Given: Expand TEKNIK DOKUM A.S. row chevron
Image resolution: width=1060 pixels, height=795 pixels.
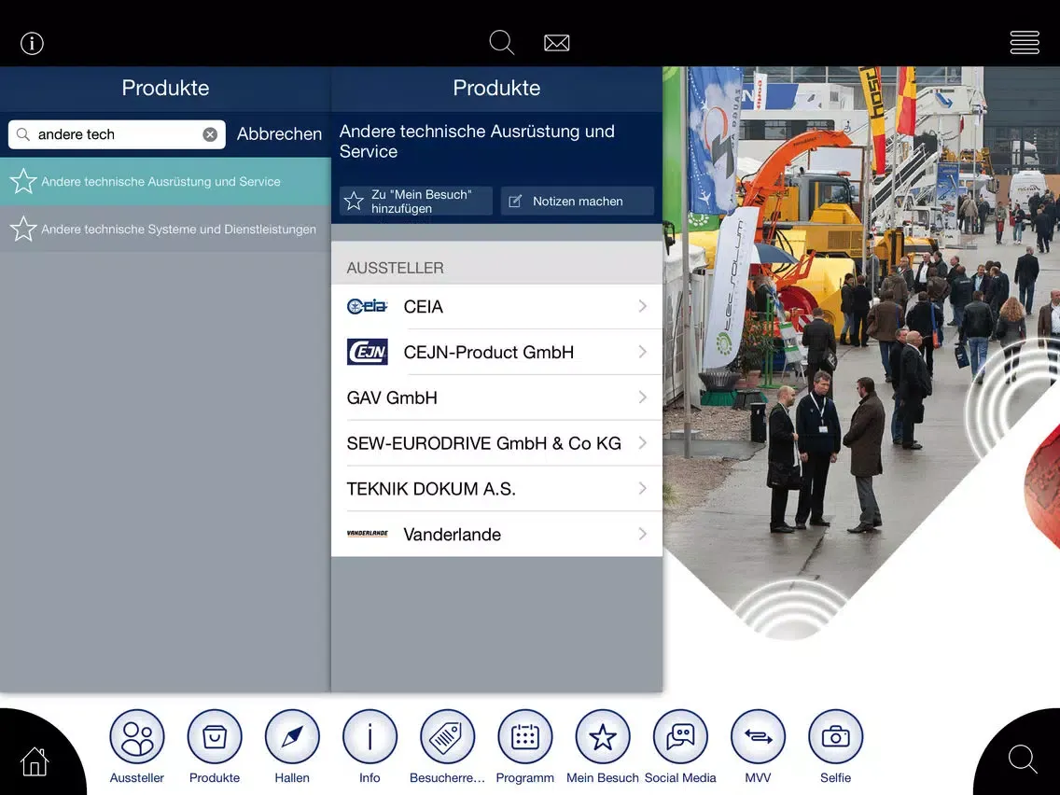Looking at the screenshot, I should click(x=642, y=488).
